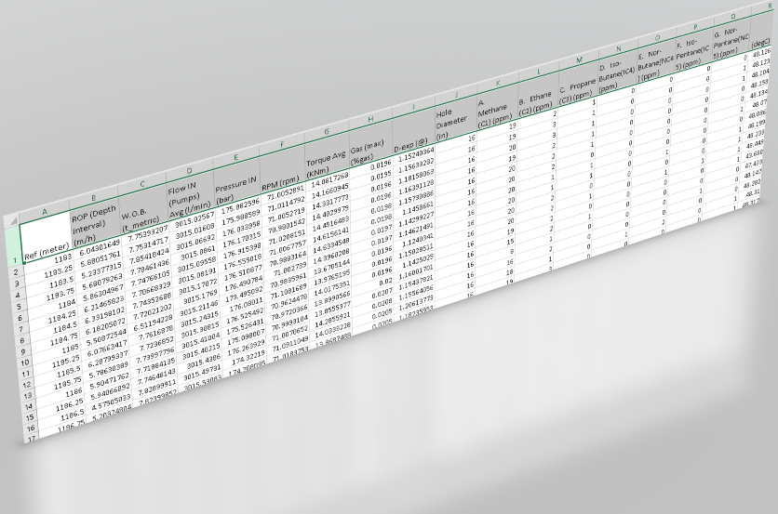The image size is (778, 514).
Task: Click the 'Hole Diameter (in)' header cell
Action: point(455,121)
